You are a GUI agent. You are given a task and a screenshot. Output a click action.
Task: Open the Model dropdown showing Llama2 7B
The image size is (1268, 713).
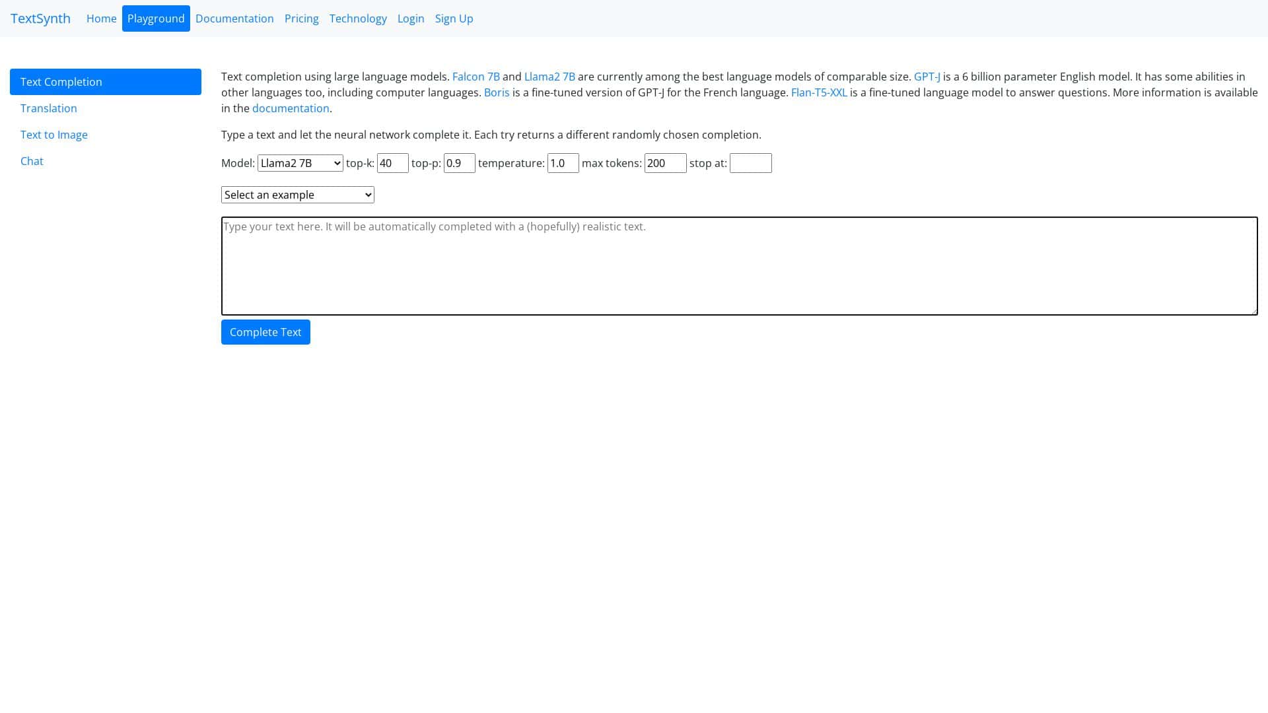tap(300, 163)
